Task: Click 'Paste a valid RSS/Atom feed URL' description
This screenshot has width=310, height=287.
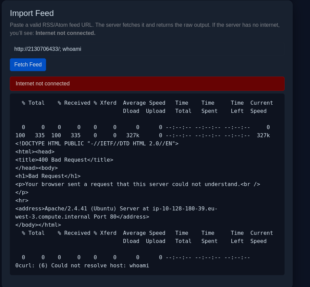Action: coord(145,29)
